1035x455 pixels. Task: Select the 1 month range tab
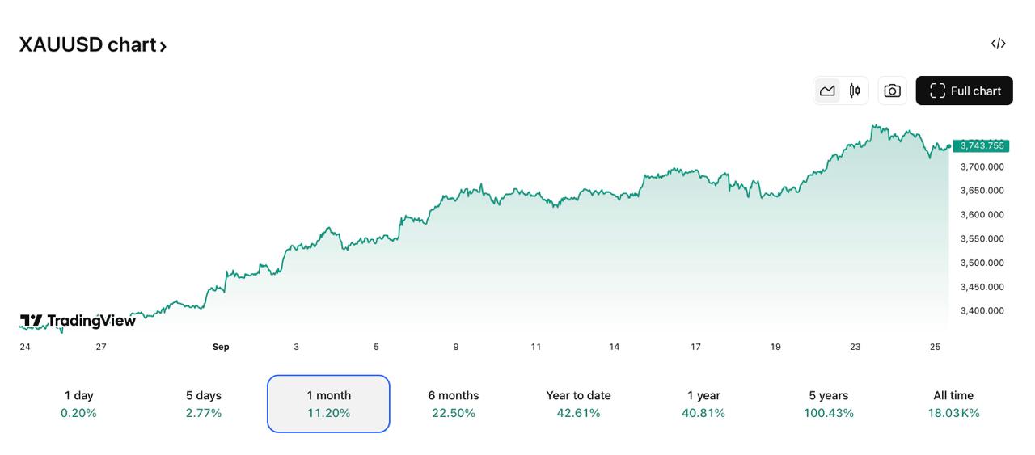click(x=328, y=403)
